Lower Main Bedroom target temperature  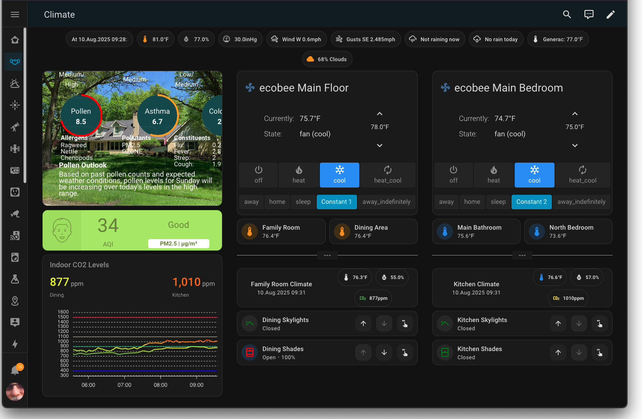click(x=575, y=145)
